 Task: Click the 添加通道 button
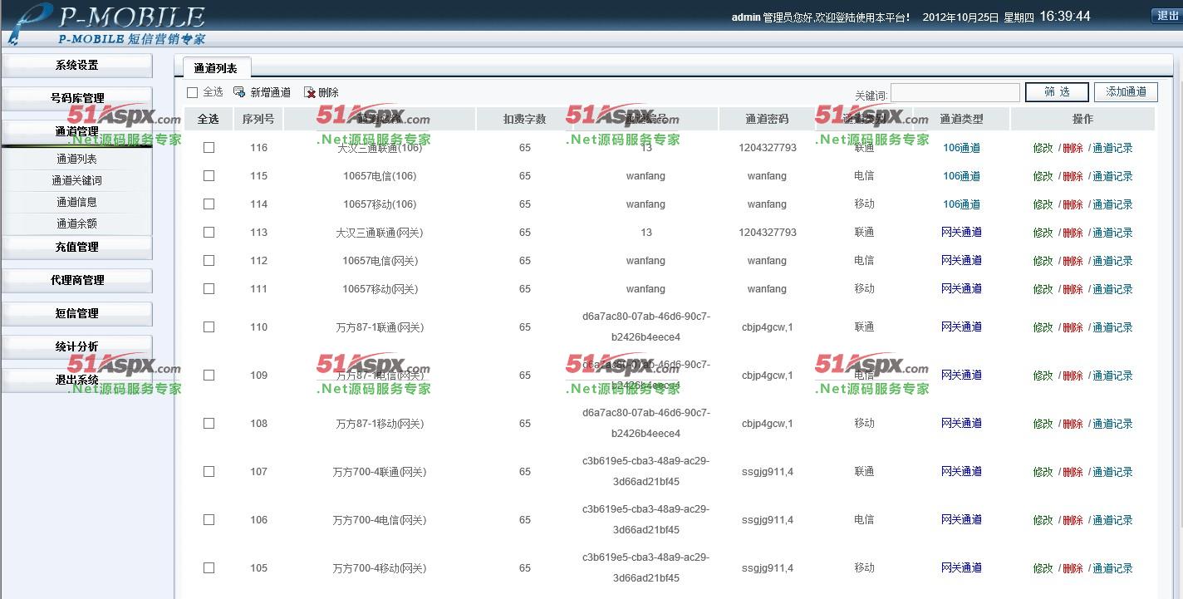pyautogui.click(x=1126, y=91)
